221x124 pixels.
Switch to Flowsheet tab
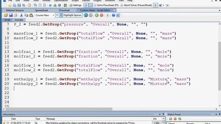click(64, 10)
